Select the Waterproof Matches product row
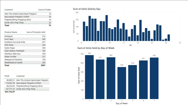The image size is (188, 105). tap(25, 60)
